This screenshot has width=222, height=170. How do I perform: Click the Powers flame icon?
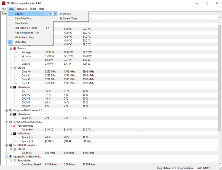click(14, 48)
